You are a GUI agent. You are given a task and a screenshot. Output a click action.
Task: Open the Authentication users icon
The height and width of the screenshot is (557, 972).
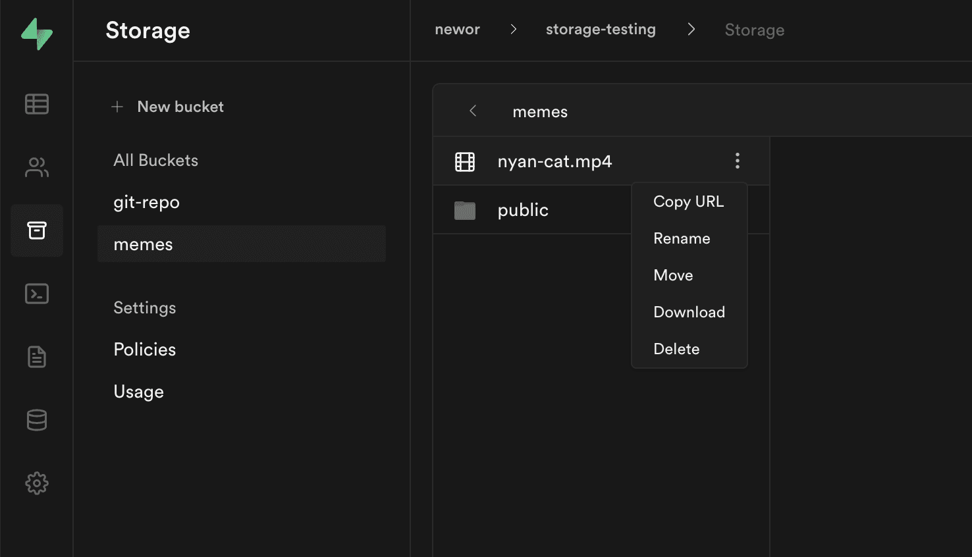tap(37, 167)
